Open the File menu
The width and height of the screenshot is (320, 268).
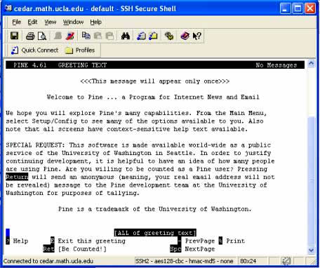(x=16, y=22)
